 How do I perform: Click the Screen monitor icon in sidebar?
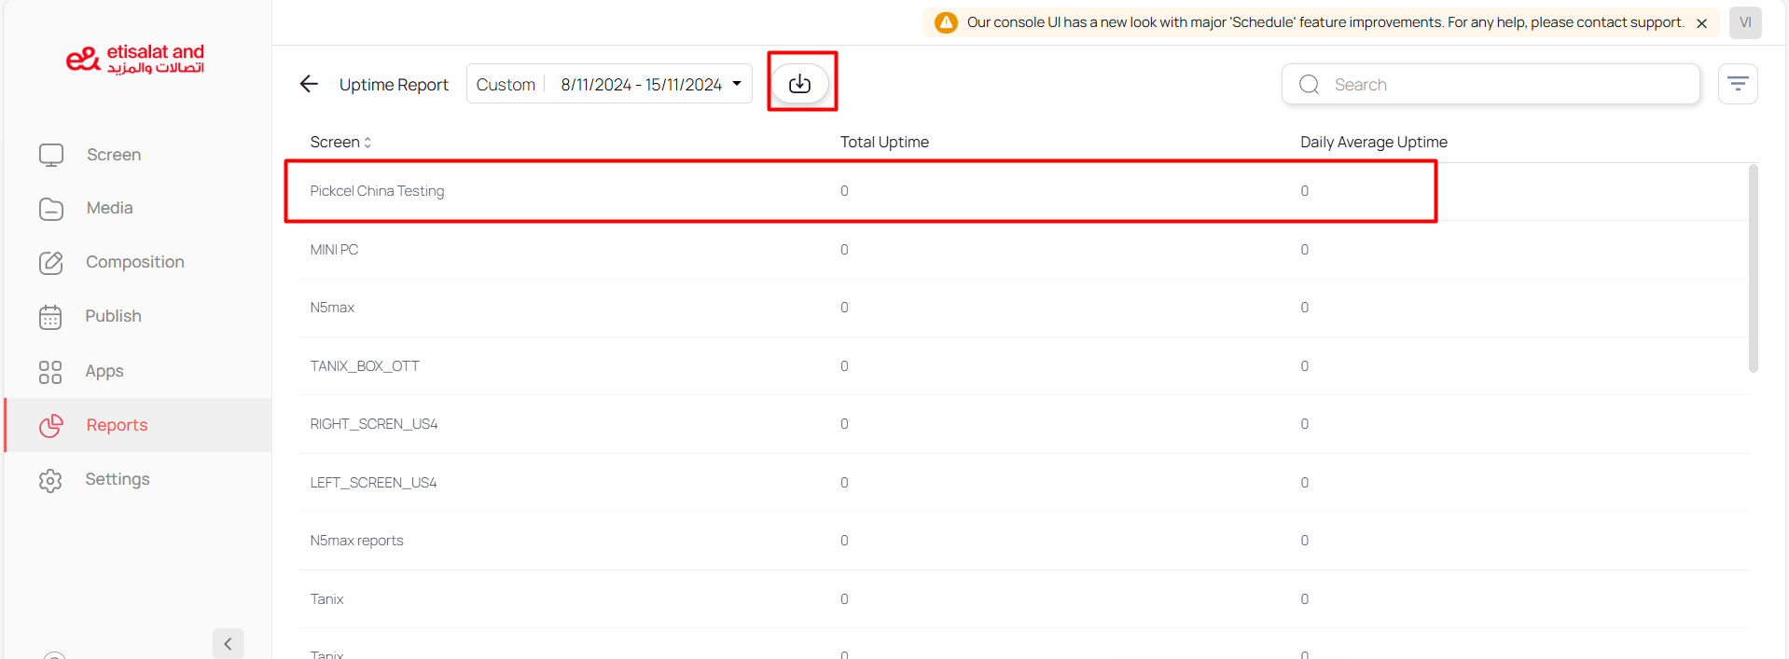[x=51, y=155]
